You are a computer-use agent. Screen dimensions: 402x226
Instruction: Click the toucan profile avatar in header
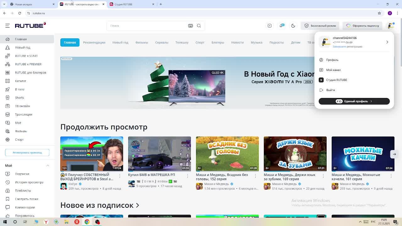click(x=391, y=26)
